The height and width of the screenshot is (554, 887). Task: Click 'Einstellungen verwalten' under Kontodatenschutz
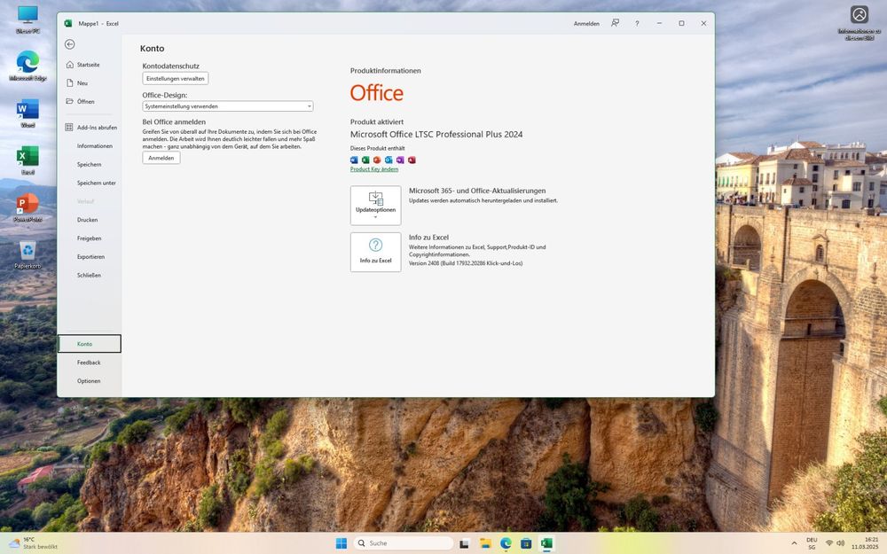[175, 78]
